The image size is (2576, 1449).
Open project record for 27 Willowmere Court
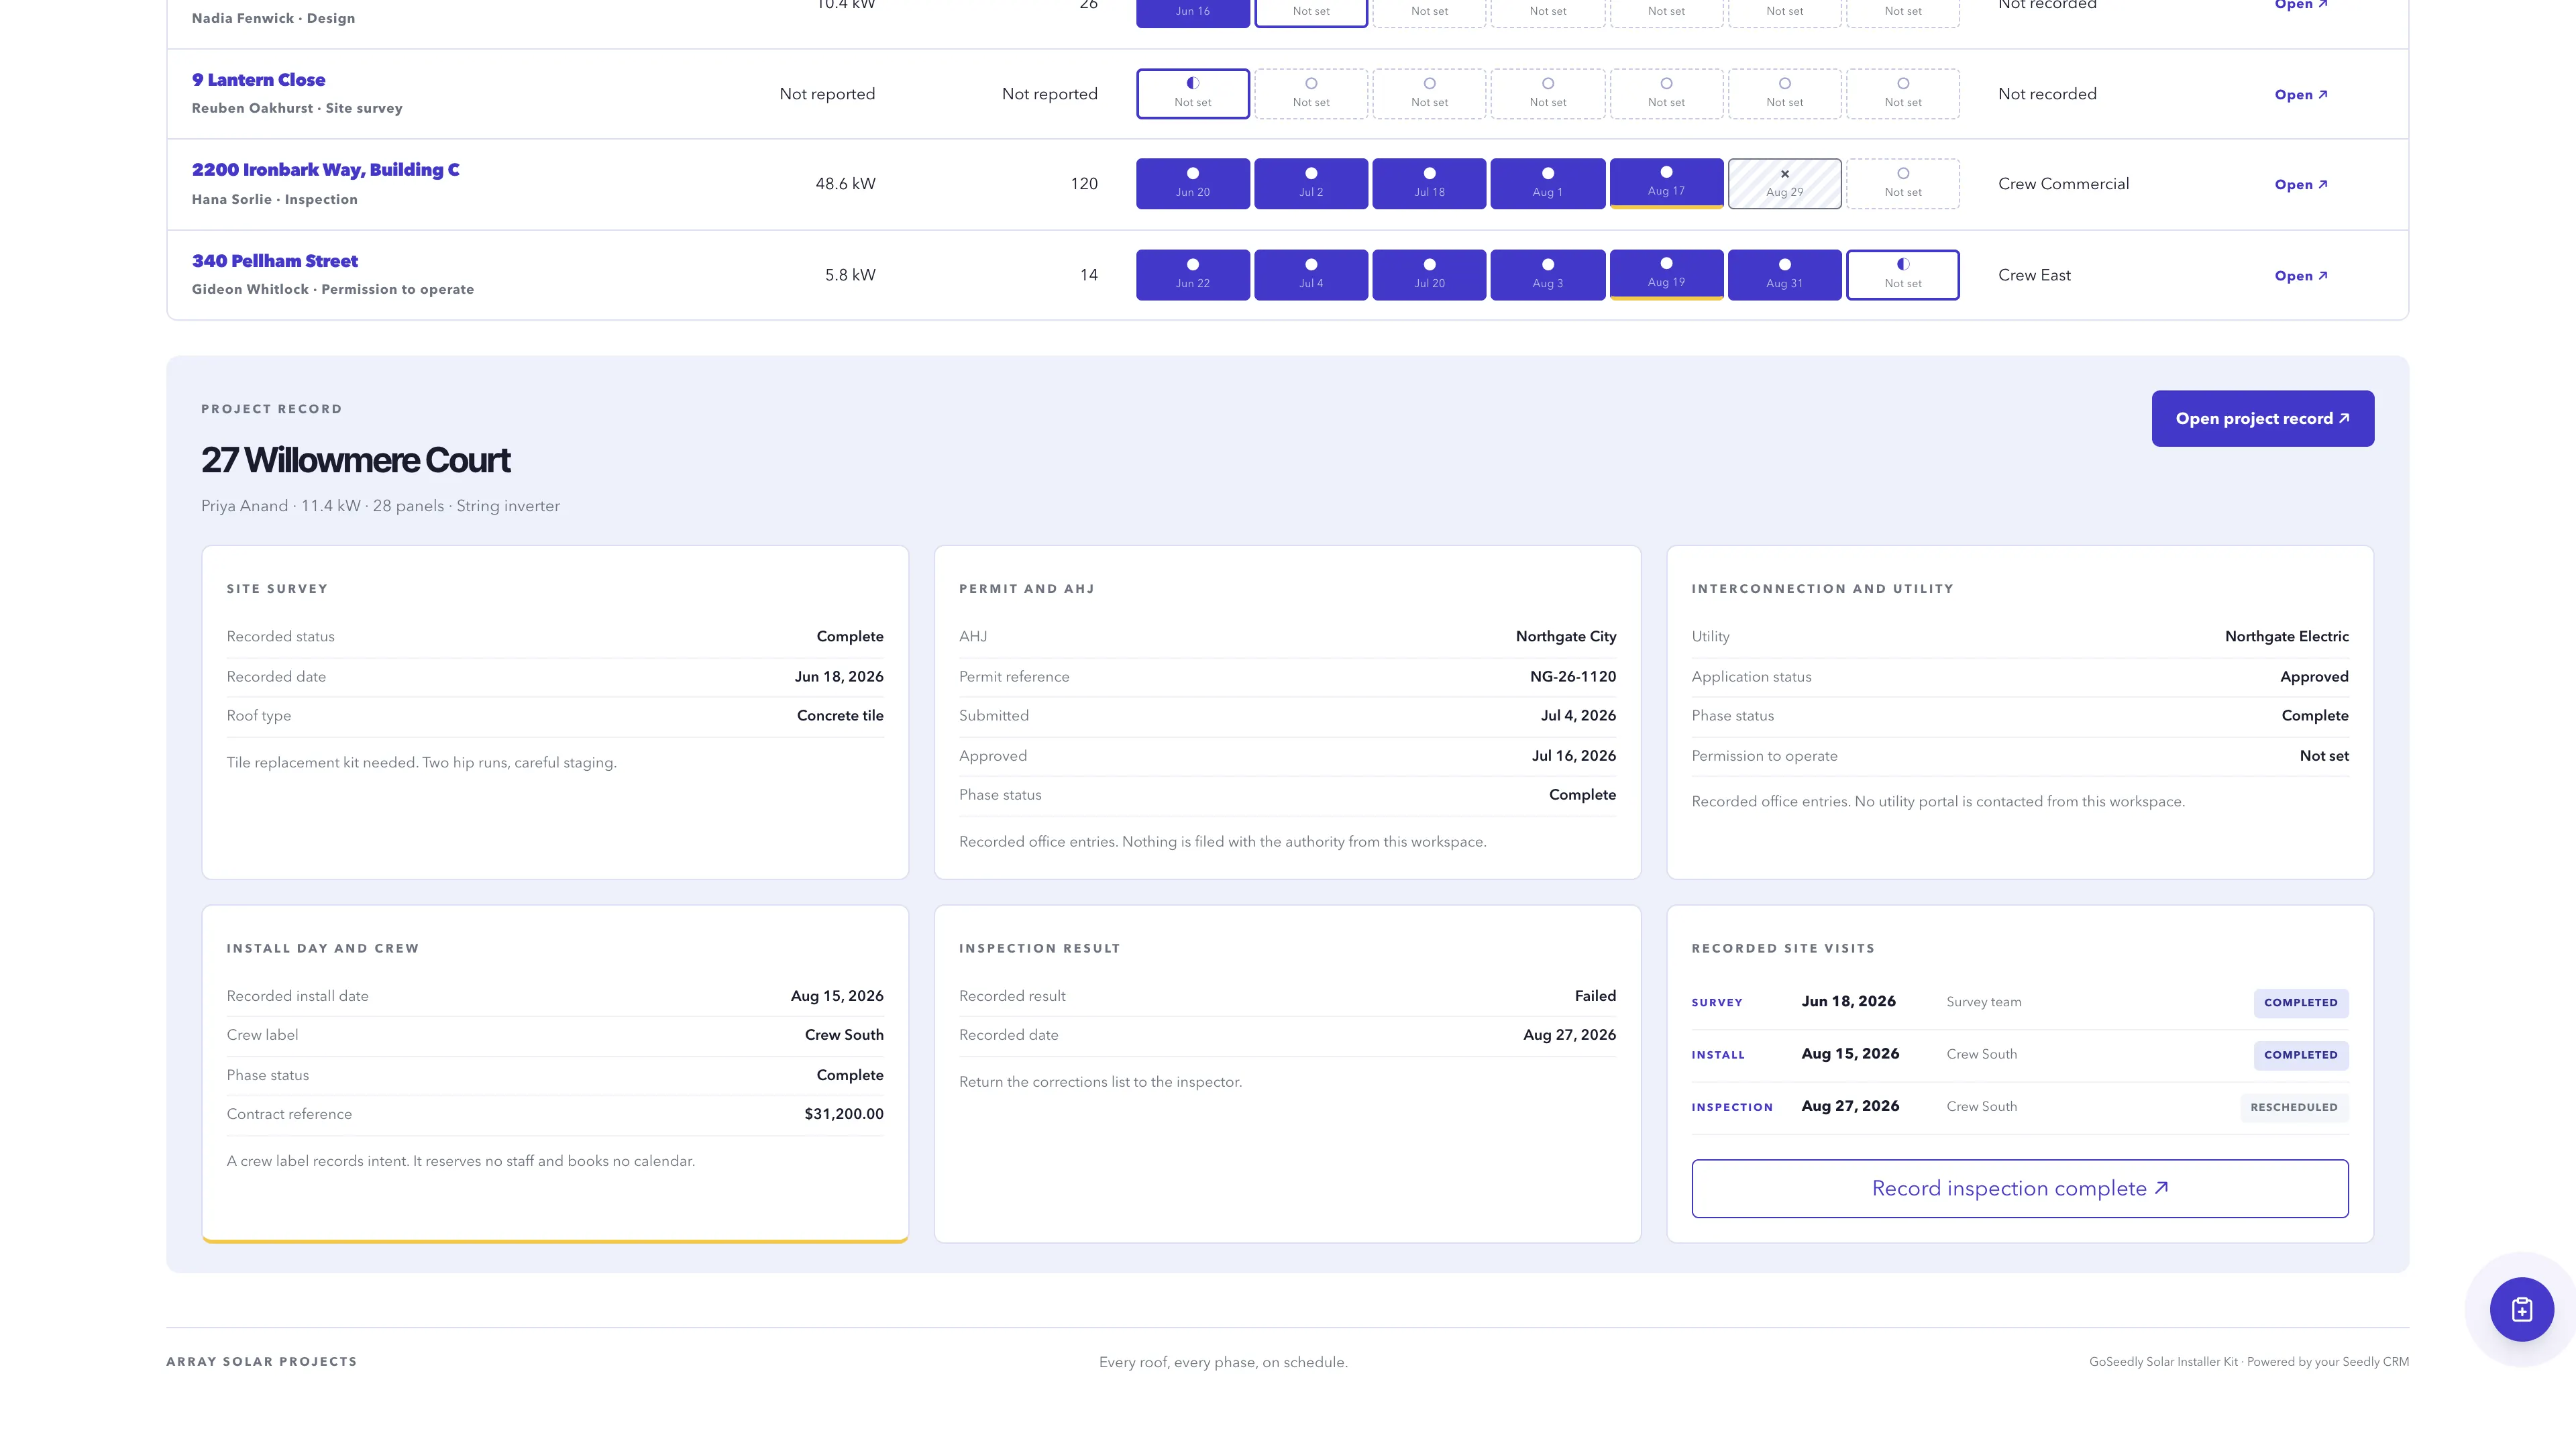[x=2262, y=418]
